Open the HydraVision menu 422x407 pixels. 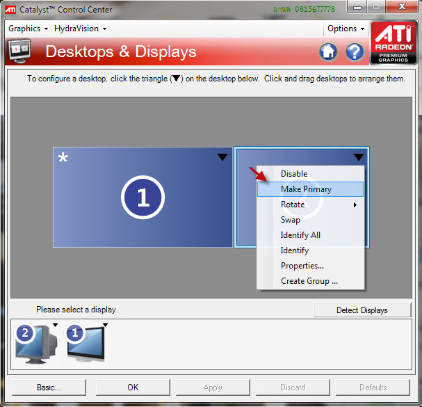click(x=80, y=29)
